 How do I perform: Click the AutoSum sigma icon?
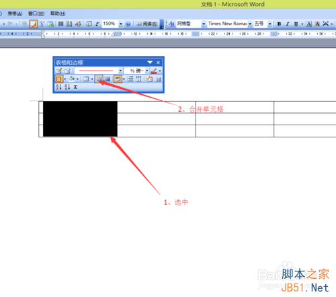point(75,87)
